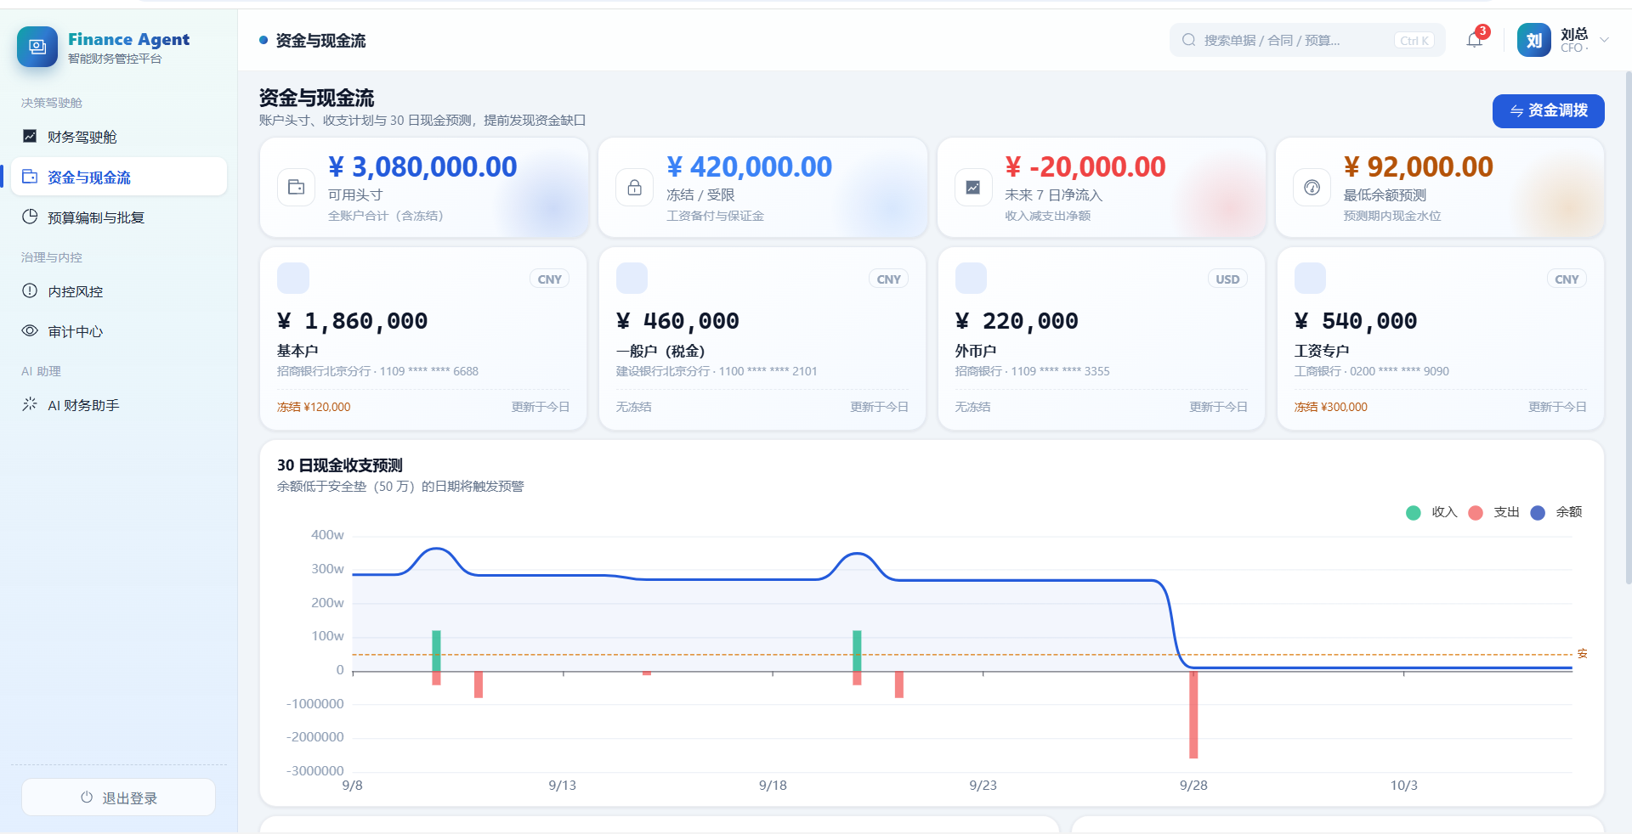1632x834 pixels.
Task: Go to 预算编制与批复 page
Action: [x=119, y=217]
